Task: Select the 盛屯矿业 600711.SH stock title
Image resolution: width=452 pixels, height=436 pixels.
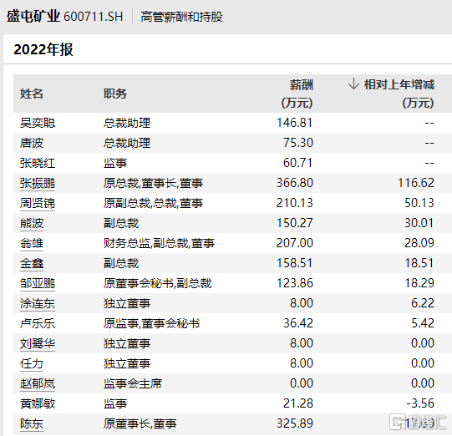Action: click(x=65, y=16)
